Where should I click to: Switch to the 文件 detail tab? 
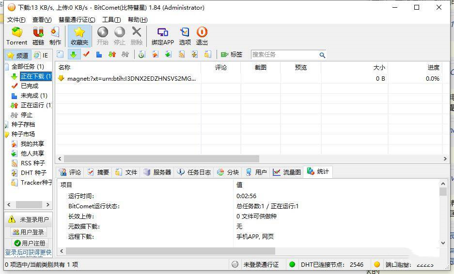click(x=126, y=172)
